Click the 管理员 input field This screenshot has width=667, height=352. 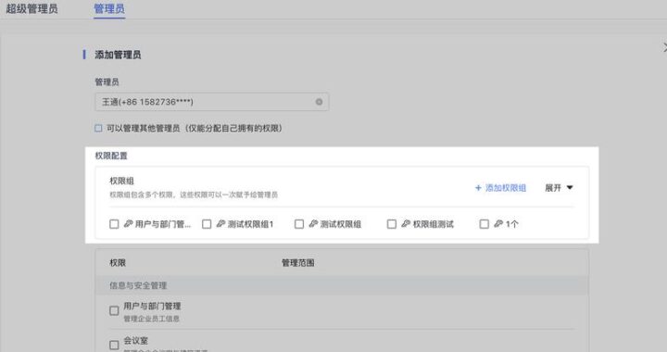coord(212,102)
